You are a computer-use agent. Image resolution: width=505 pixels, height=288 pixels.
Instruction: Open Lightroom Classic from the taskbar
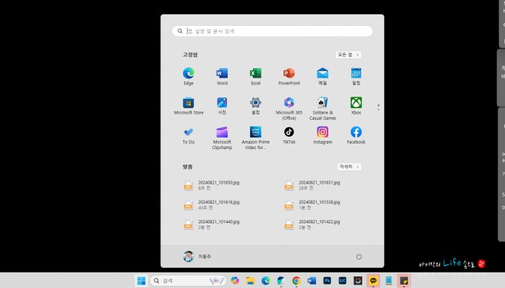coord(343,281)
